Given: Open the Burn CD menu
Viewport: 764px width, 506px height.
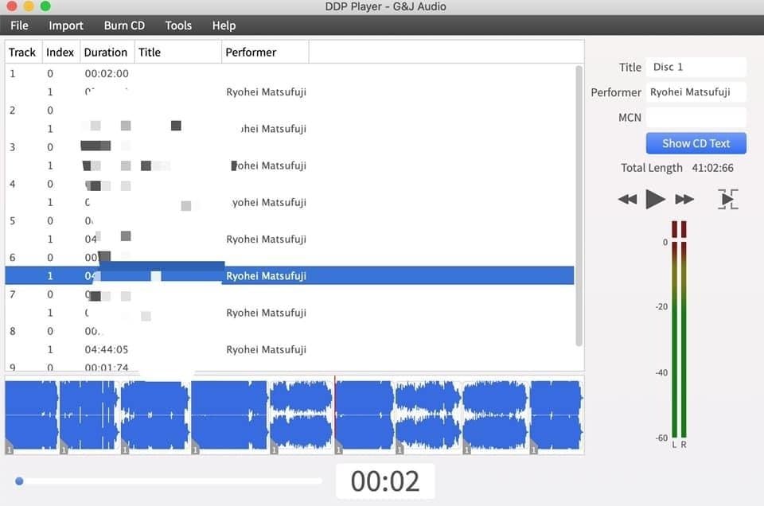Looking at the screenshot, I should coord(124,25).
